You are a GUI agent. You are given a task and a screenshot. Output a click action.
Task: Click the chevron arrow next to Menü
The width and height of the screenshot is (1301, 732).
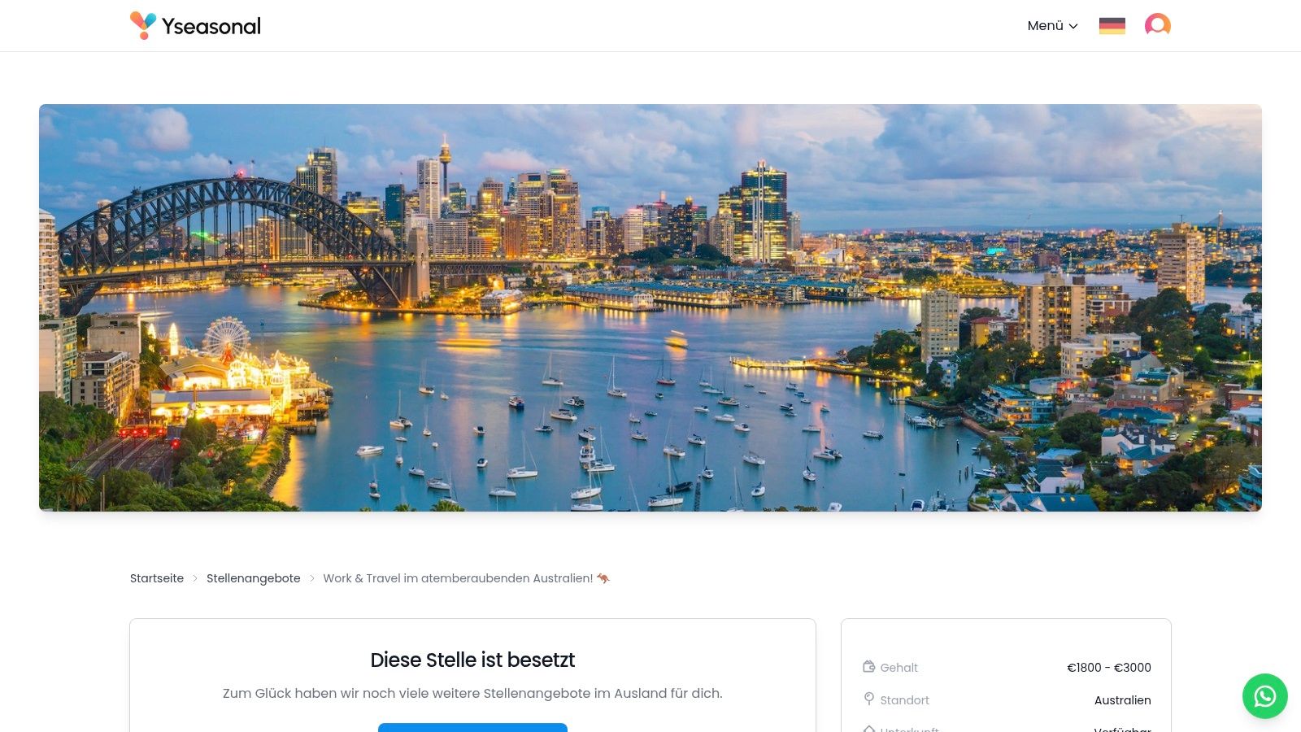(x=1073, y=27)
